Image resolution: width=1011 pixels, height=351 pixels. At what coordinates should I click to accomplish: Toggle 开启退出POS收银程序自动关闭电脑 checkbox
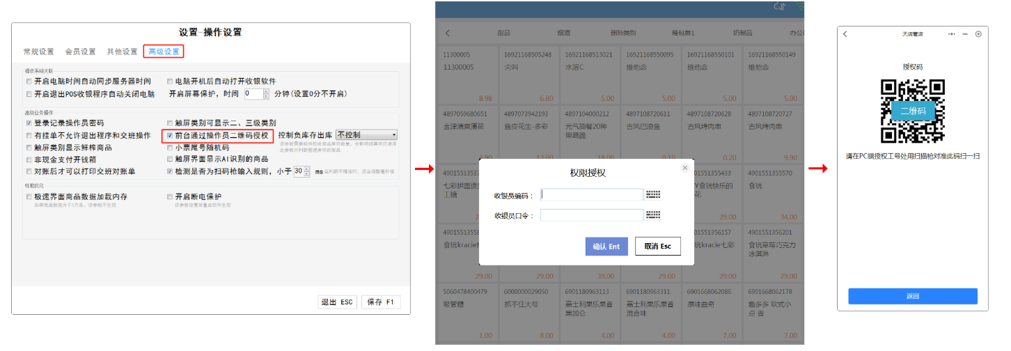(x=29, y=93)
